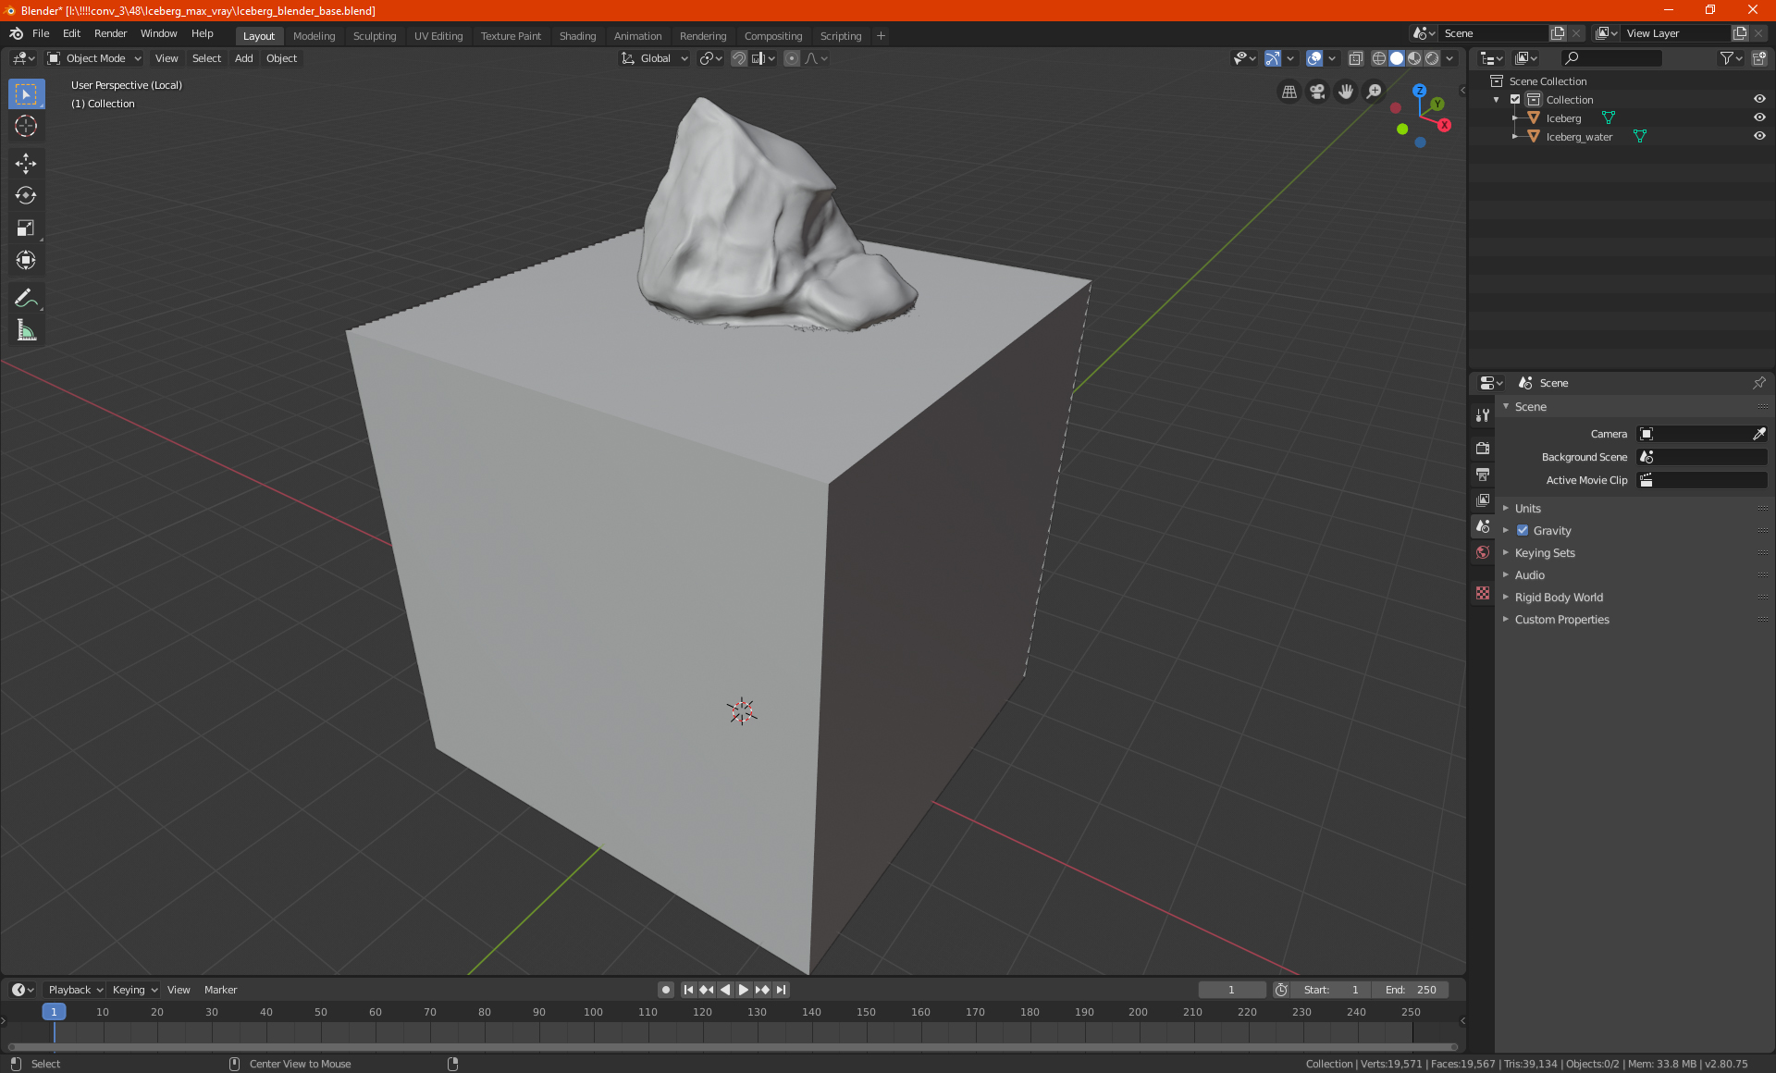Expand the Units panel
The height and width of the screenshot is (1073, 1776).
coord(1528,509)
